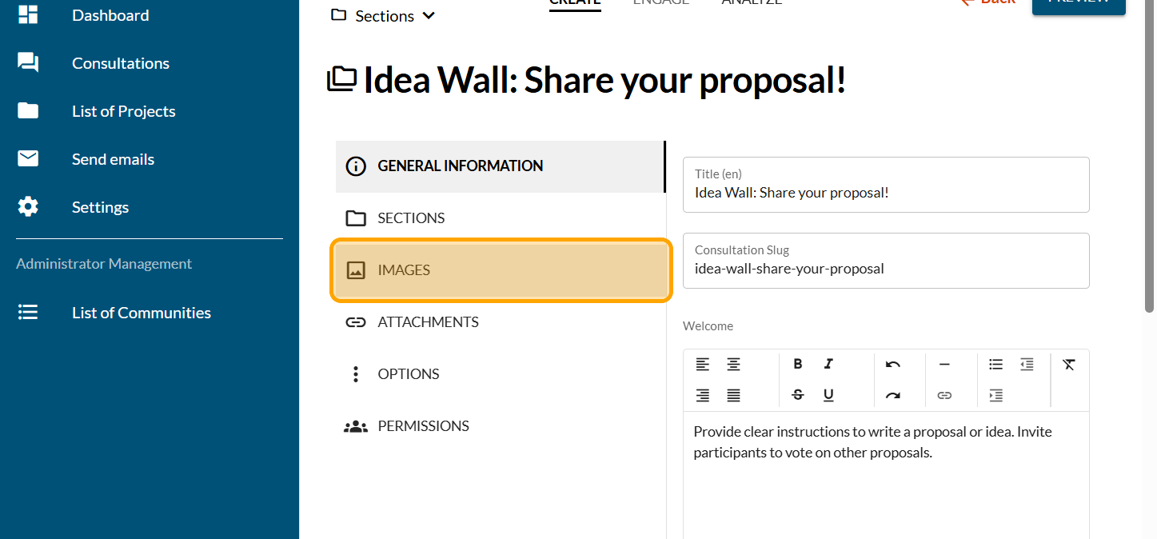Click the page vertical scrollbar
This screenshot has width=1157, height=539.
tap(1150, 160)
